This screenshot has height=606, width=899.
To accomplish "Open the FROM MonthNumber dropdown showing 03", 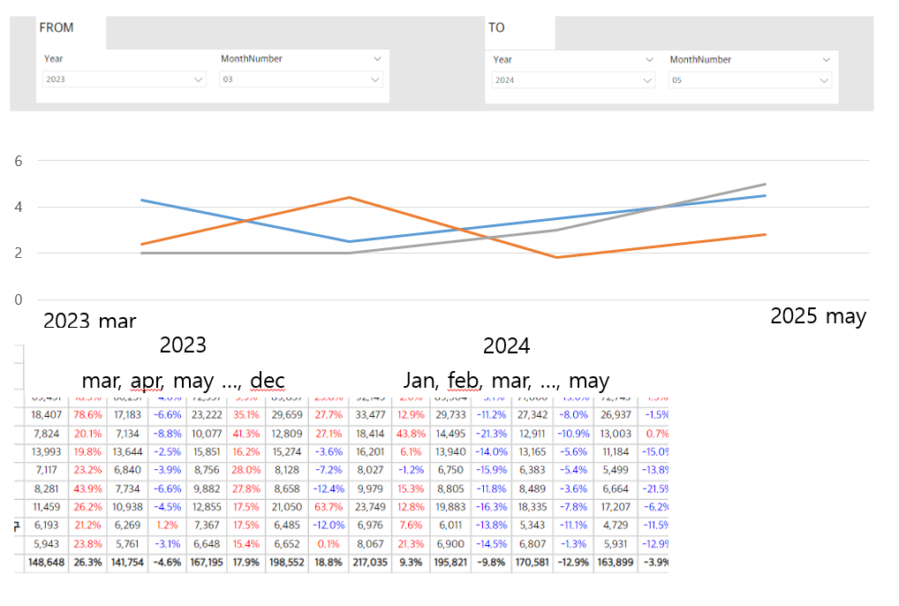I will 301,80.
